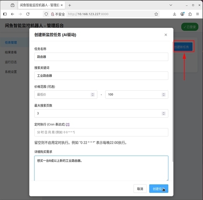Viewport: 203px width, 200px height.
Task: Close the create task dialog with X
Action: pos(166,35)
